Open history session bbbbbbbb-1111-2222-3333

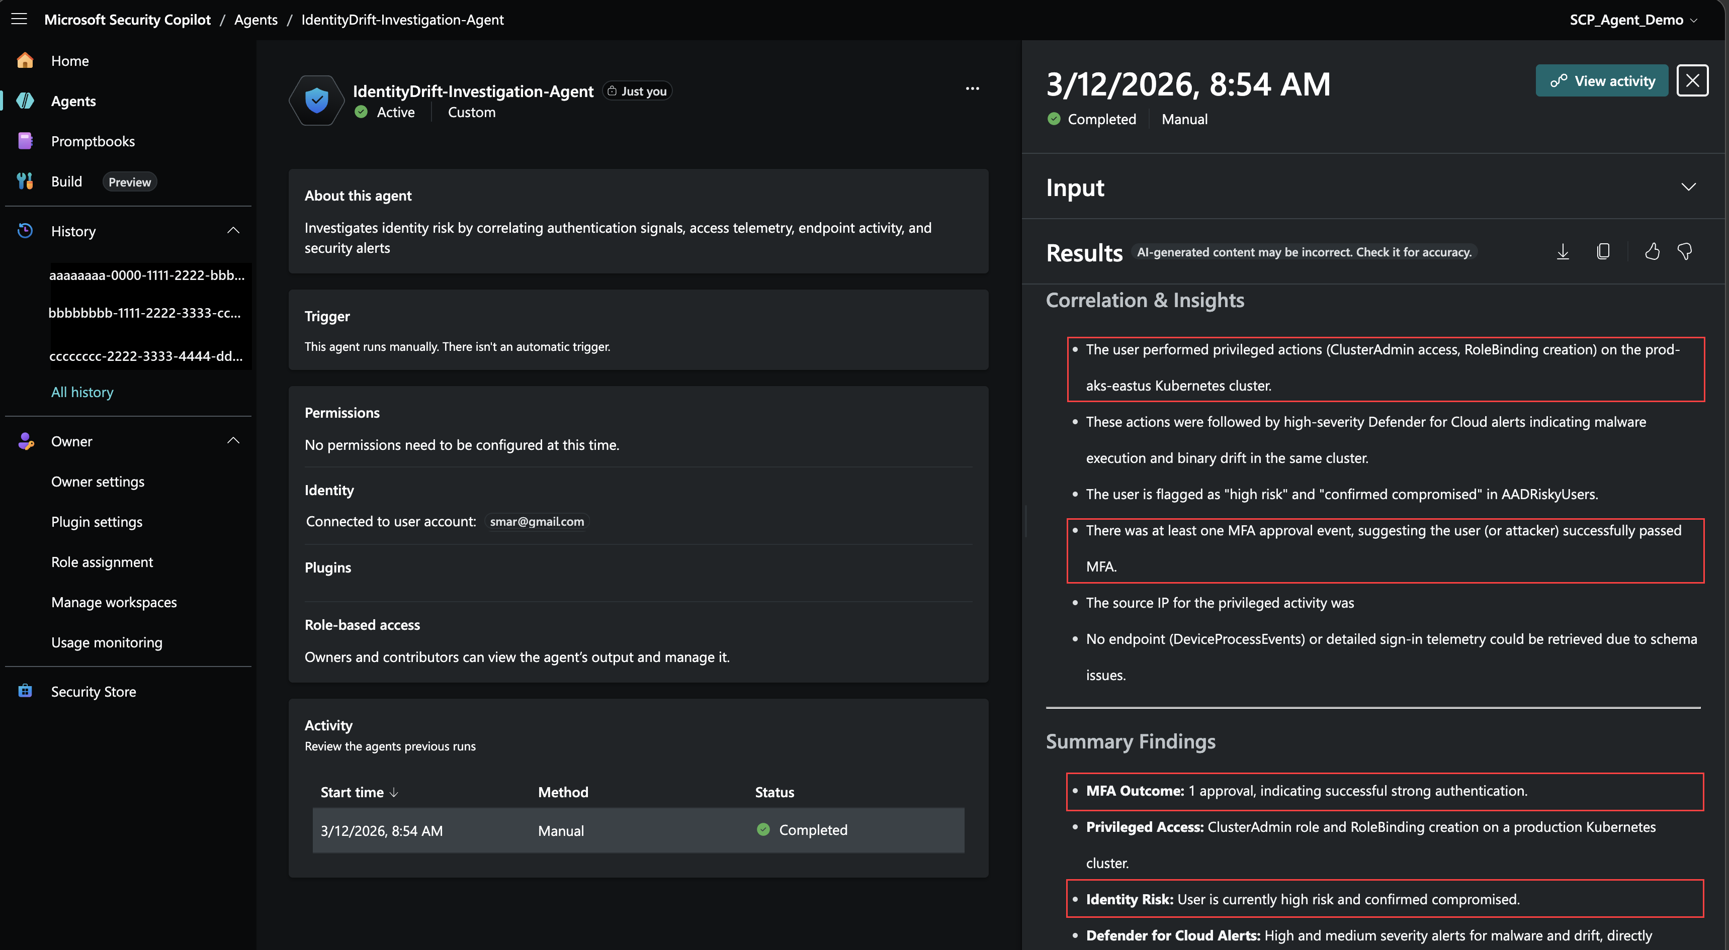pyautogui.click(x=144, y=313)
